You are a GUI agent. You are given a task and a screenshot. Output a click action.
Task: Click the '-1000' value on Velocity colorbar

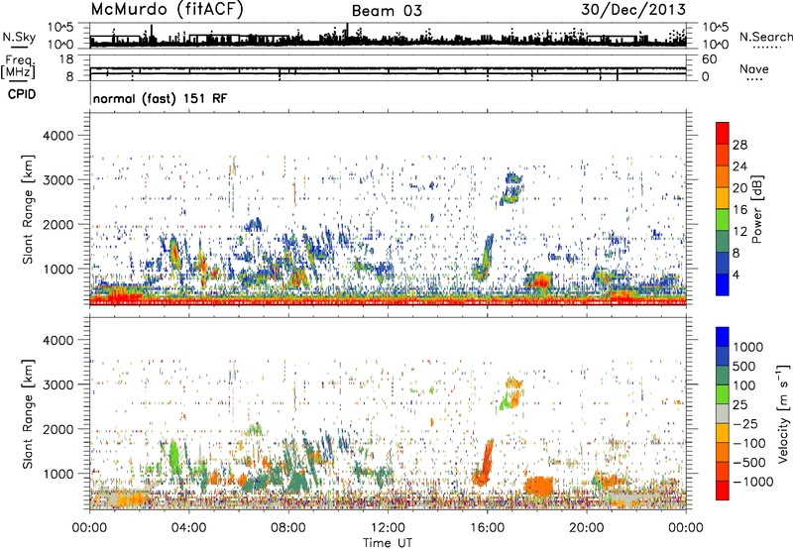[x=753, y=482]
